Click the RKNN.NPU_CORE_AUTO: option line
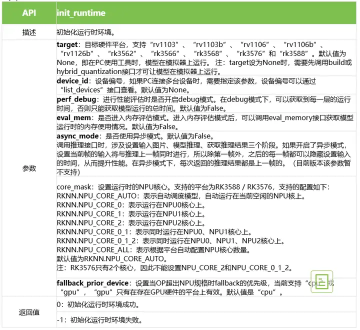 [181, 196]
